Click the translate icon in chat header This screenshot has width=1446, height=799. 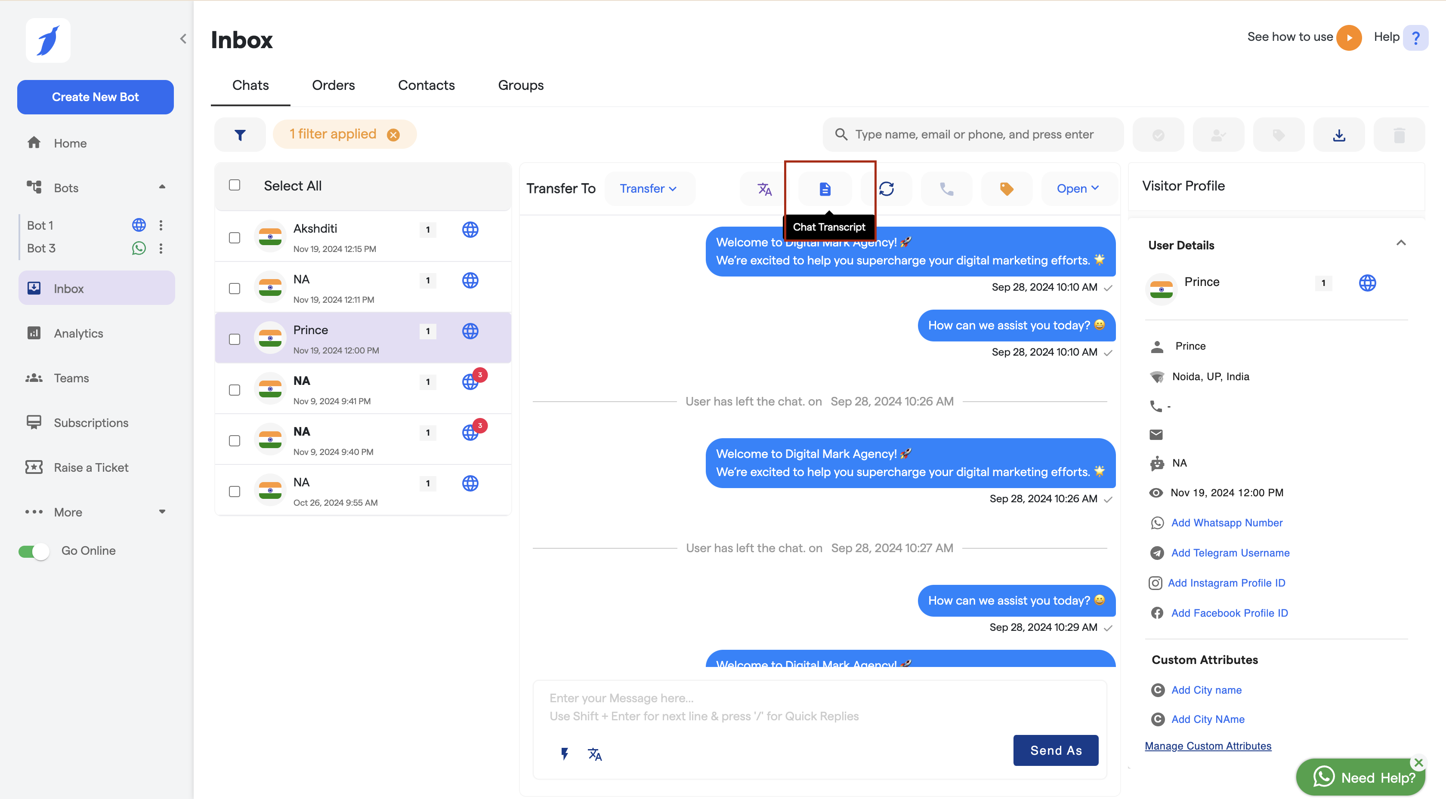(765, 189)
